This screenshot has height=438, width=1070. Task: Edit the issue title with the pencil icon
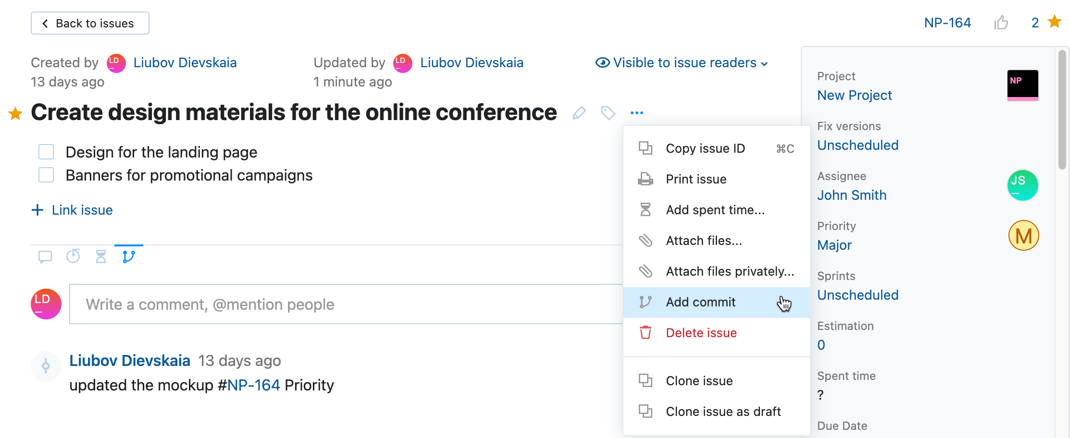click(579, 113)
